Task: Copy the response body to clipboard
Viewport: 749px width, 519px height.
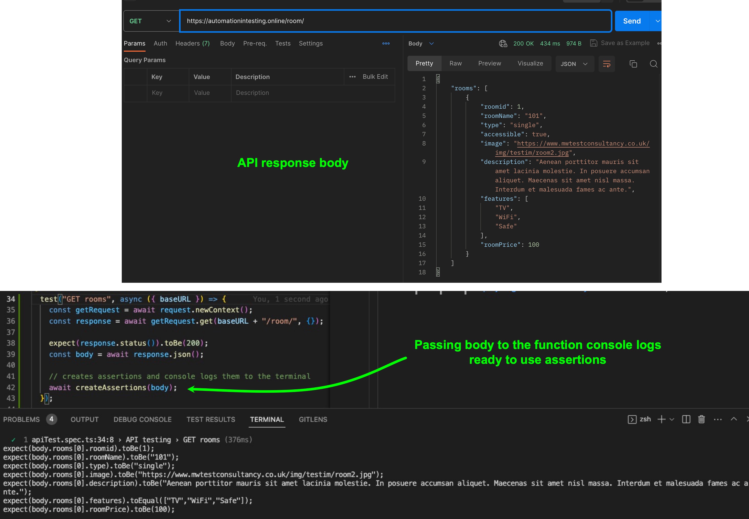Action: click(633, 64)
